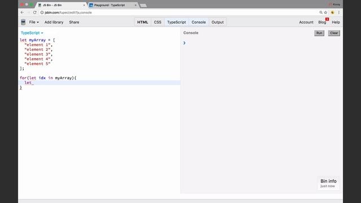Switch to Playground TypeScript browser tab
The height and width of the screenshot is (203, 361).
[x=112, y=5]
